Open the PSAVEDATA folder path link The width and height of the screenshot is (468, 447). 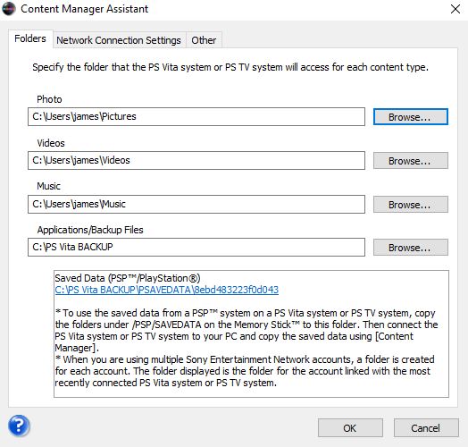[x=166, y=290]
